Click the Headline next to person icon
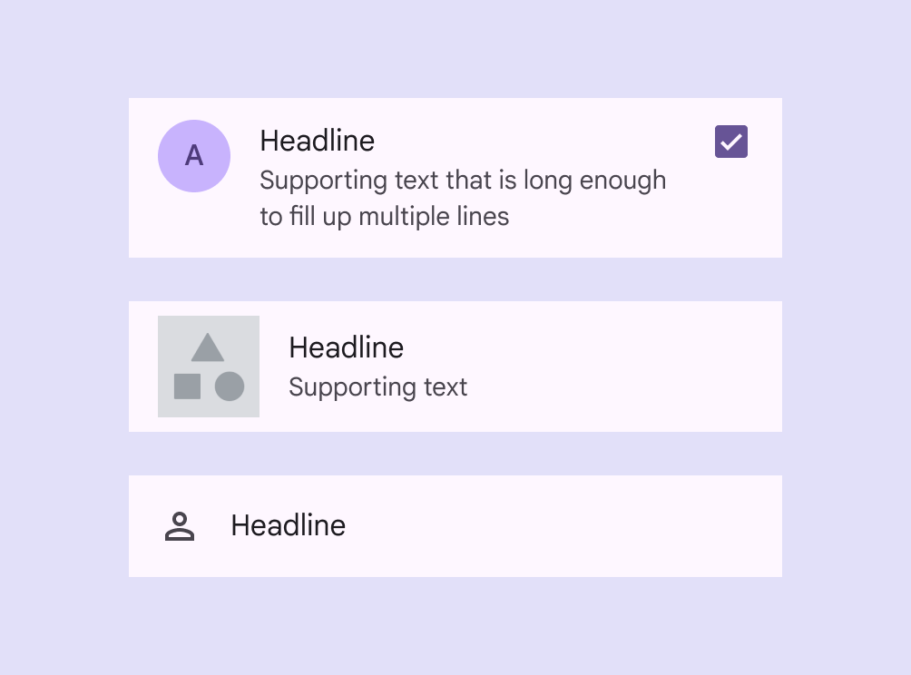The width and height of the screenshot is (911, 675). tap(288, 525)
